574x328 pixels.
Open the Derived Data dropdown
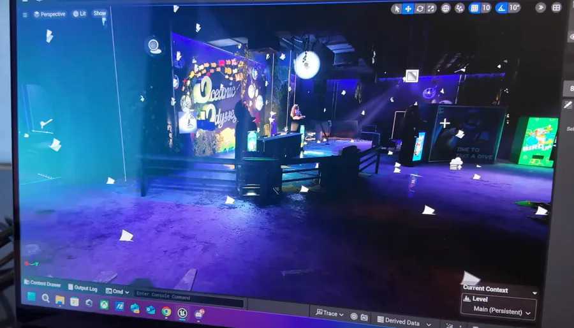click(404, 322)
